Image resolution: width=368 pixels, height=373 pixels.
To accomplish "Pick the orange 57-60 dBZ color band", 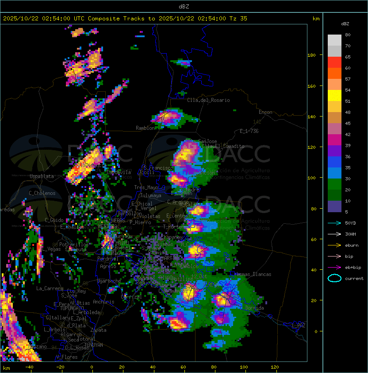I will tap(334, 74).
